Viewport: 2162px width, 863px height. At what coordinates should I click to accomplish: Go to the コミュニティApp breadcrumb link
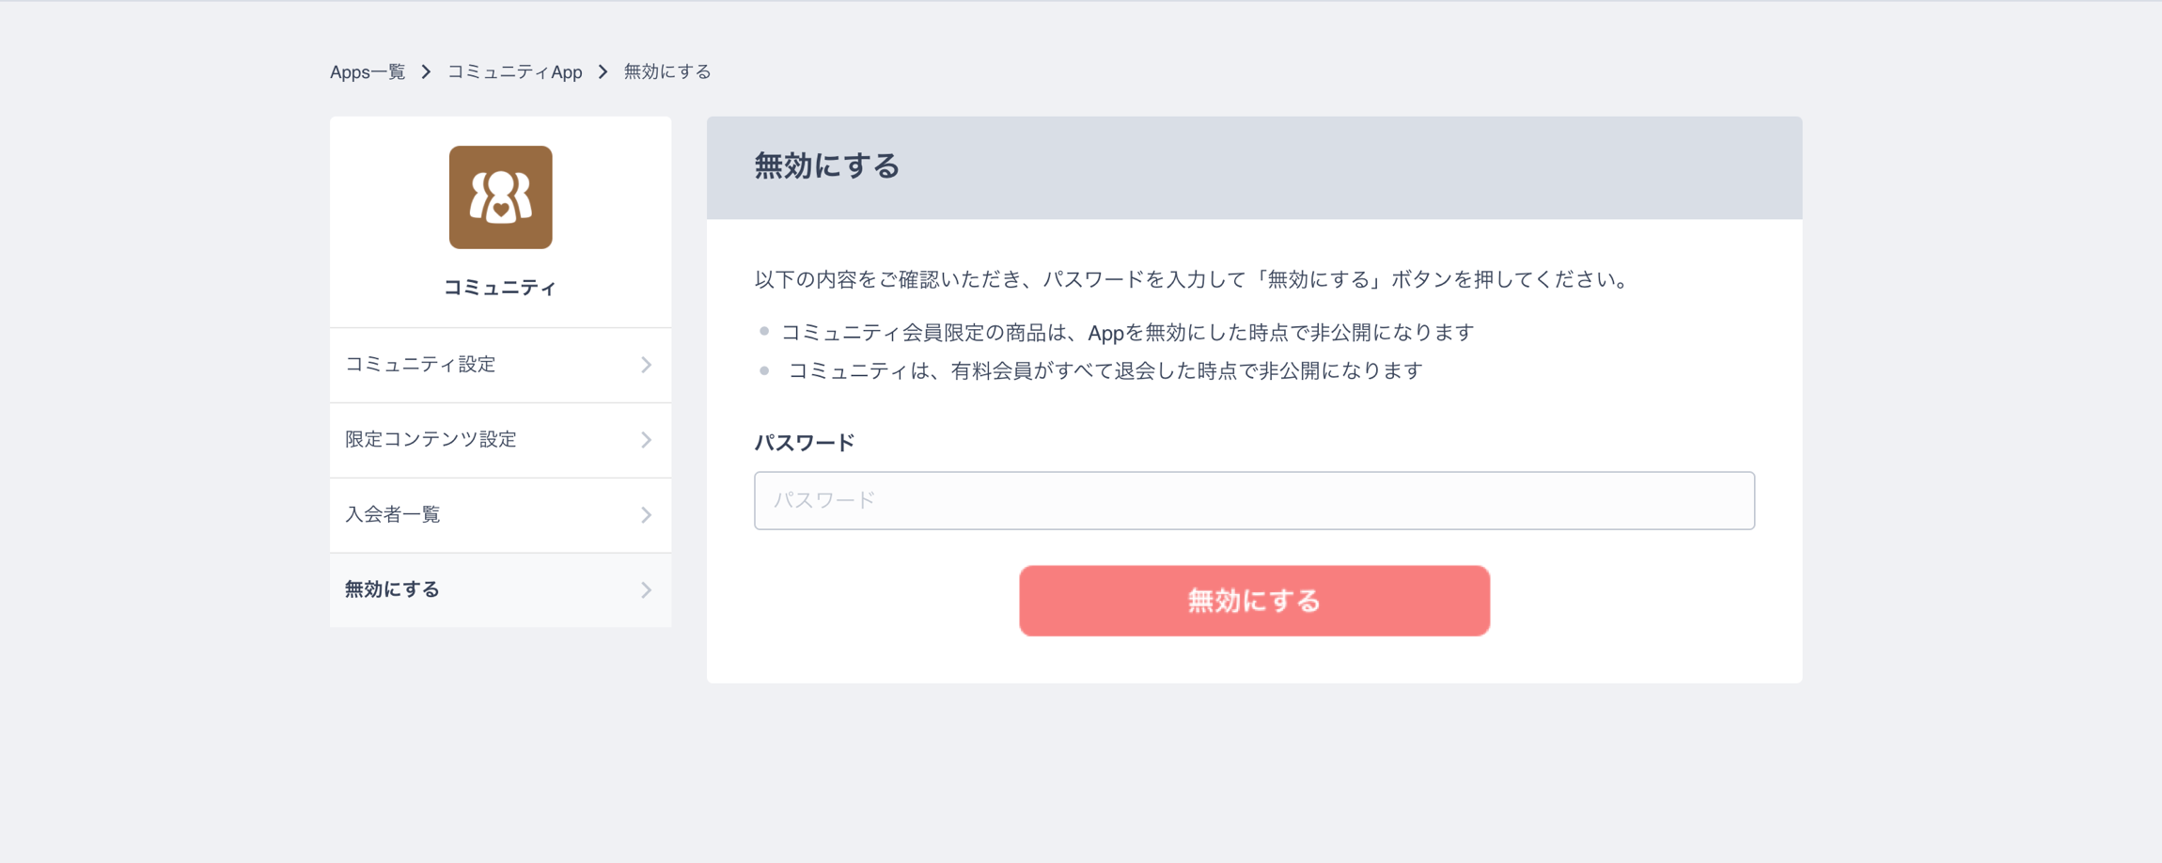pos(515,72)
